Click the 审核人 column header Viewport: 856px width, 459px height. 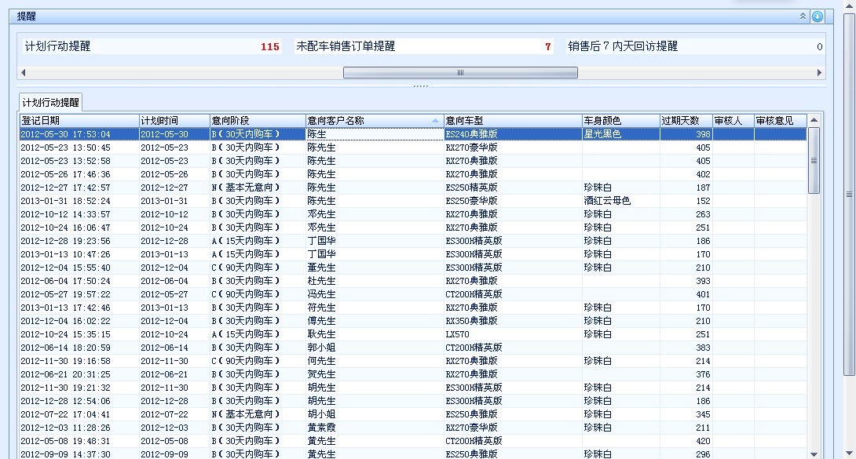(x=733, y=121)
